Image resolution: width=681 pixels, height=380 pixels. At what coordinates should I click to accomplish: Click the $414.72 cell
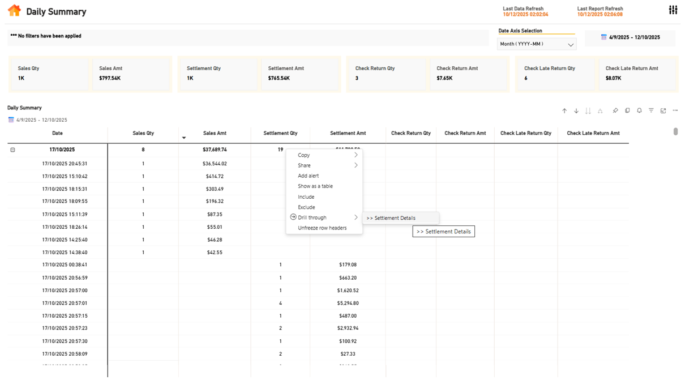(x=215, y=177)
